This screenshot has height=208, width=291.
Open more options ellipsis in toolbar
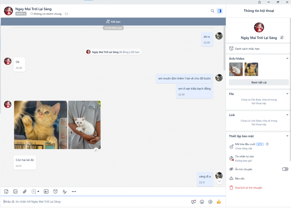[x=74, y=192]
